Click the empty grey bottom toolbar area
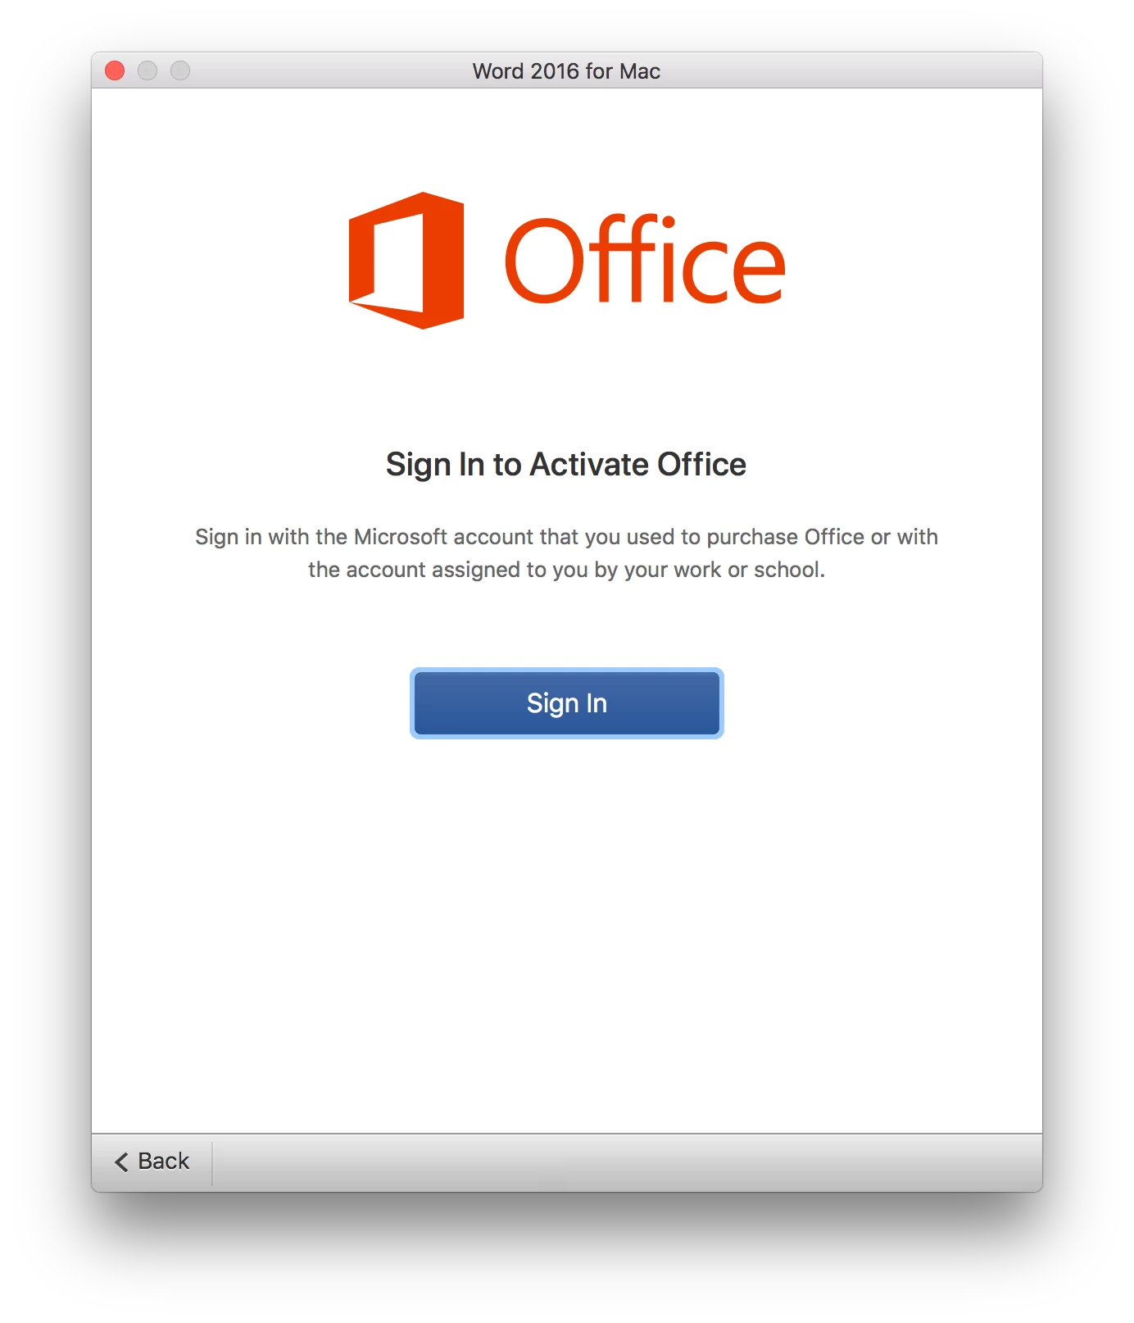The image size is (1134, 1323). coord(627,1163)
